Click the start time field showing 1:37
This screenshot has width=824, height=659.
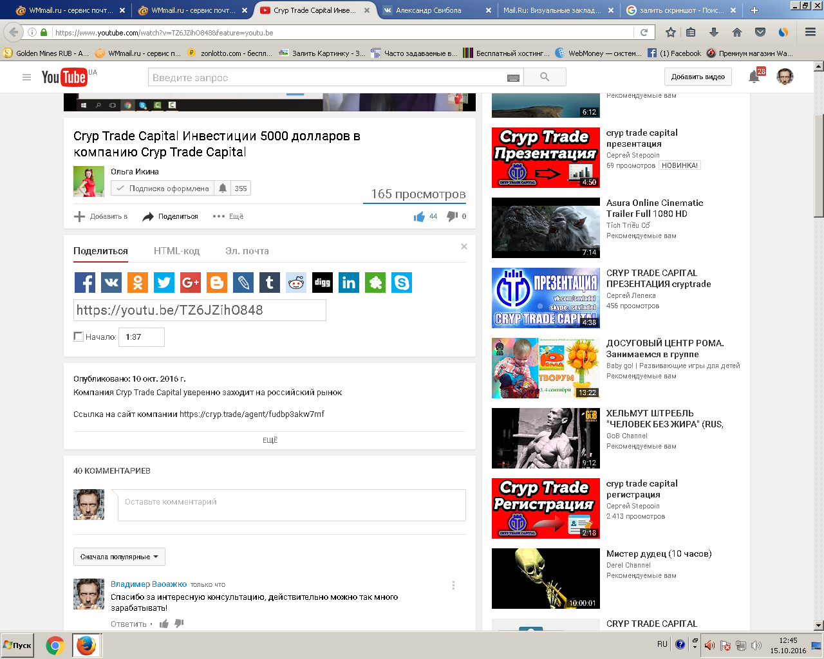click(x=142, y=337)
